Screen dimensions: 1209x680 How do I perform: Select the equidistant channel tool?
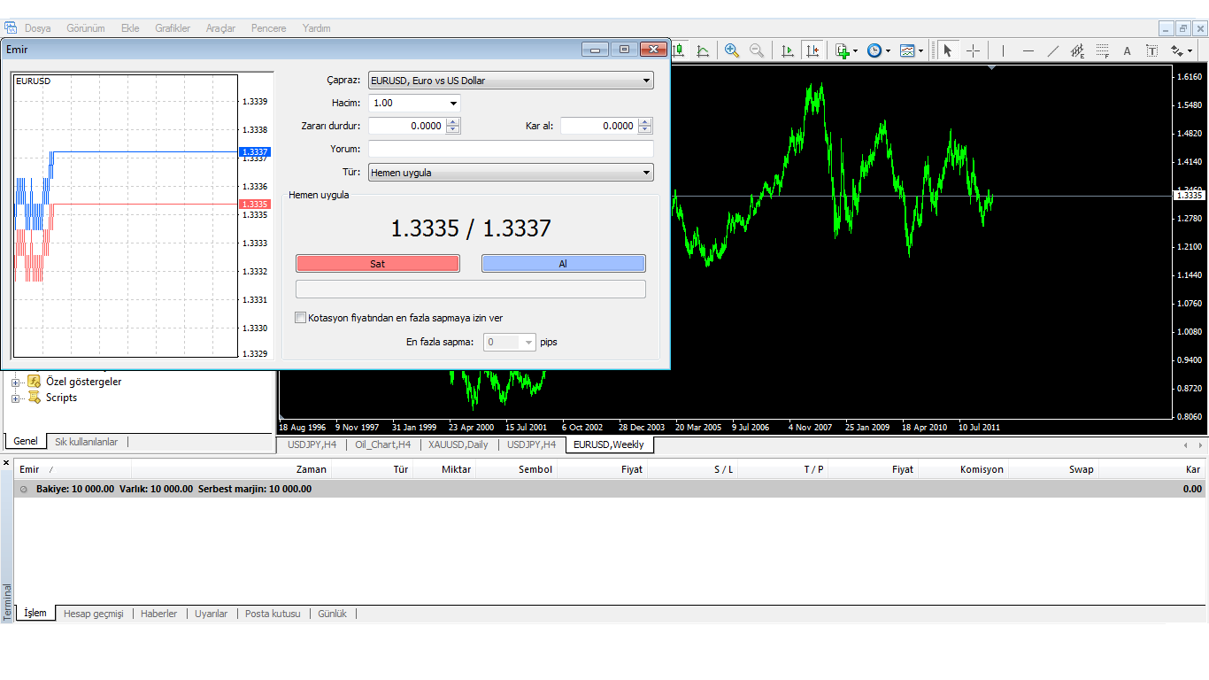[1078, 50]
